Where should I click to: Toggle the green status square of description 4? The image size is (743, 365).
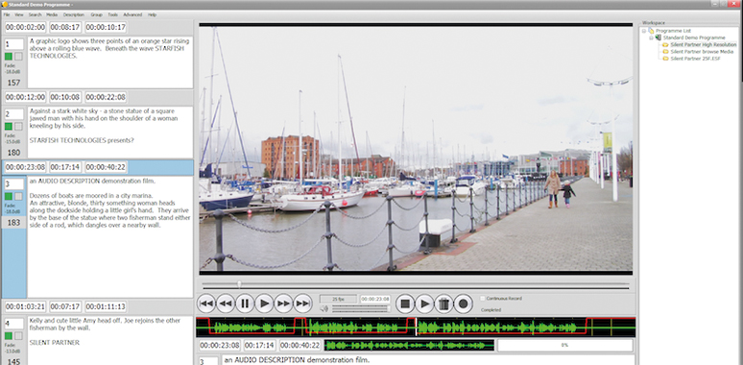coord(9,336)
